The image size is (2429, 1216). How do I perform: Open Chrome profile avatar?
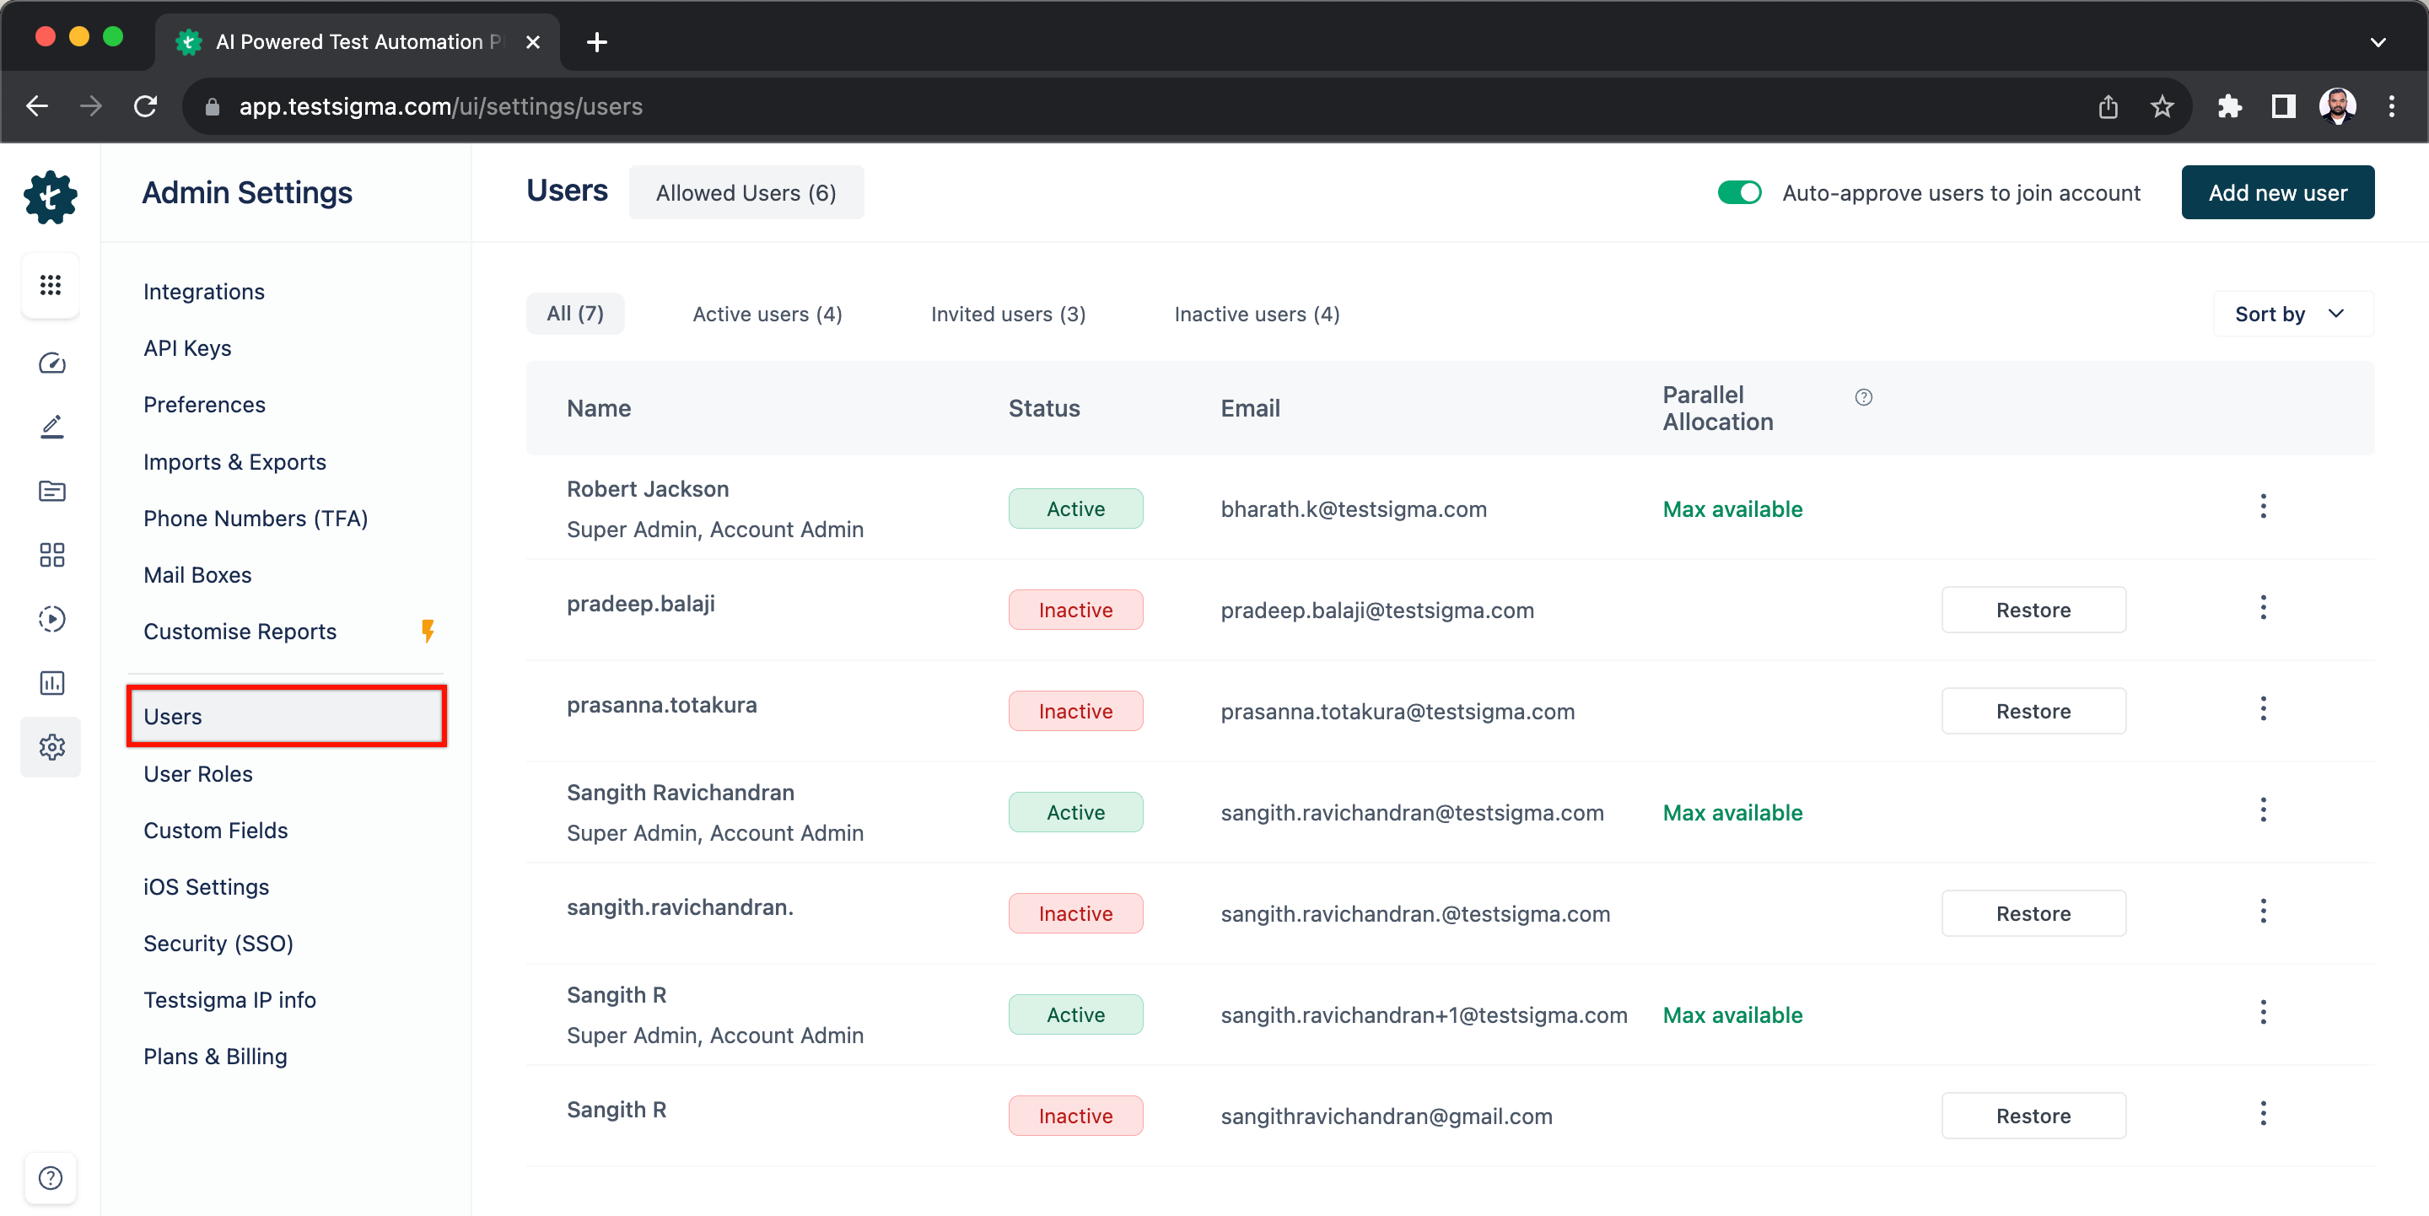click(2338, 106)
